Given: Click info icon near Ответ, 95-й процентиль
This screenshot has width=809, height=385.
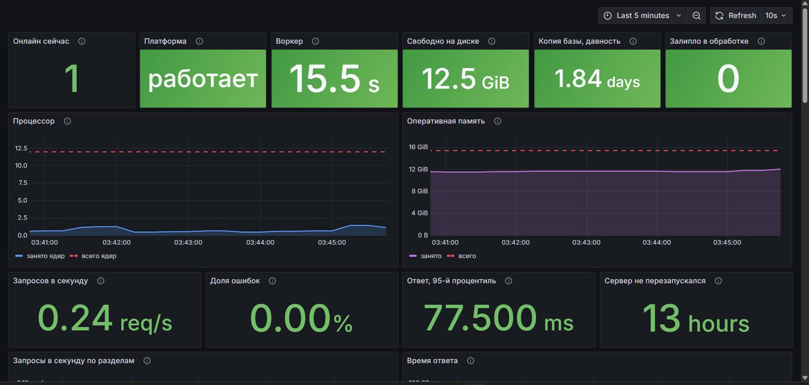Looking at the screenshot, I should 509,281.
